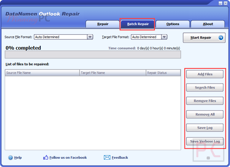230x167 pixels.
Task: Click the Start Repair button
Action: pos(204,38)
